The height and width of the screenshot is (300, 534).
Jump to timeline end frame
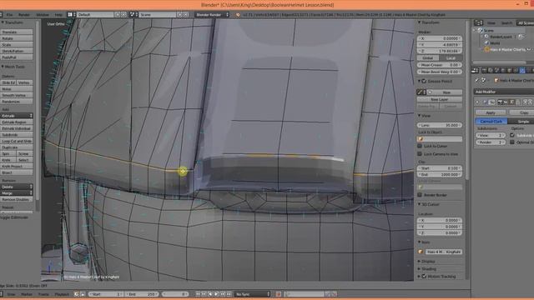(229, 294)
